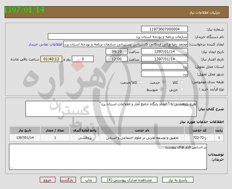Screen dimensions: 232x189
Task: Click the شهر محل تحویل field
Action: 165,74
